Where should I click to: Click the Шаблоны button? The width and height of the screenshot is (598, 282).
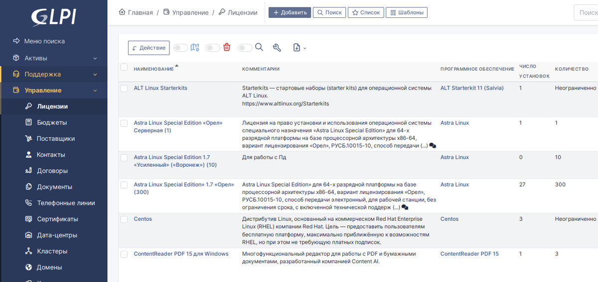pos(407,12)
